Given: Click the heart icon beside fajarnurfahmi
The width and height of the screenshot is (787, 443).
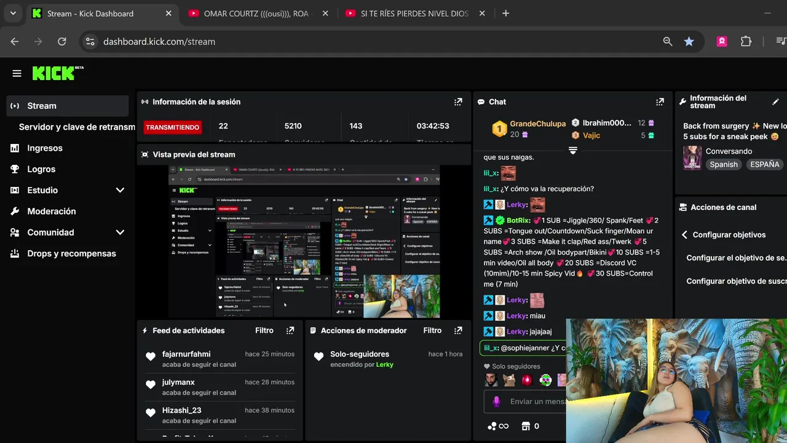Looking at the screenshot, I should click(x=151, y=357).
